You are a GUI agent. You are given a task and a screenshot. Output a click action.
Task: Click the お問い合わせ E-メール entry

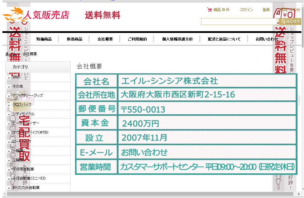[x=144, y=152]
